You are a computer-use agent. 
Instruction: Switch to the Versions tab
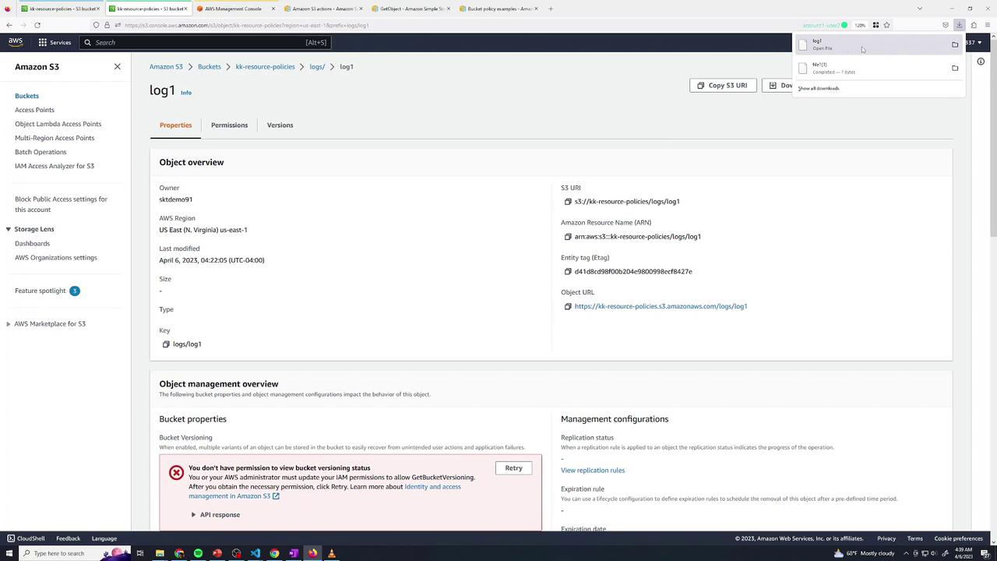pos(280,125)
